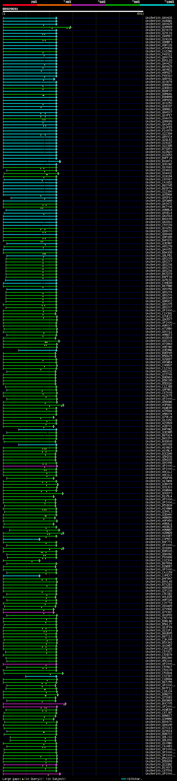
Task: Select the UniRef100_B8AP37 label
Action: coord(159,91)
